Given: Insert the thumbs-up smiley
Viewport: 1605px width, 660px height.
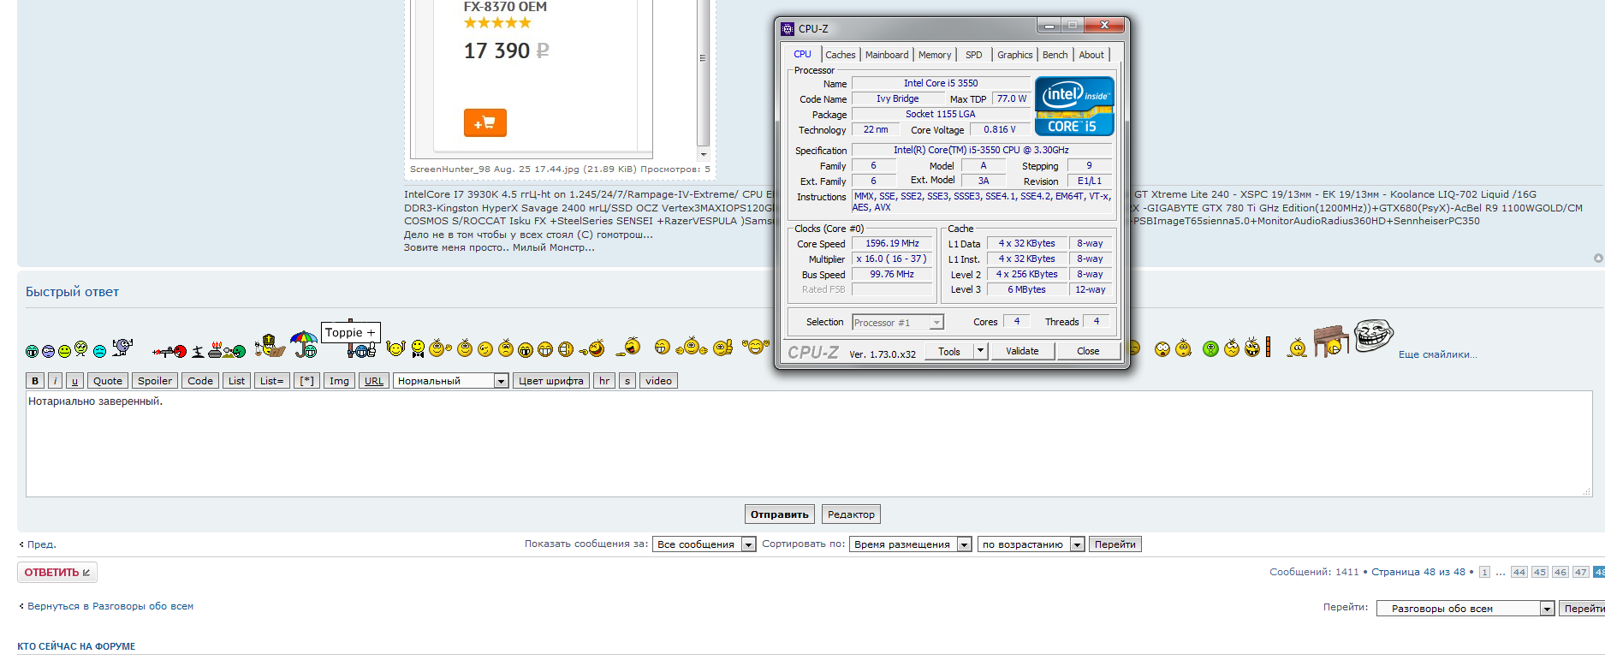Looking at the screenshot, I should (723, 348).
